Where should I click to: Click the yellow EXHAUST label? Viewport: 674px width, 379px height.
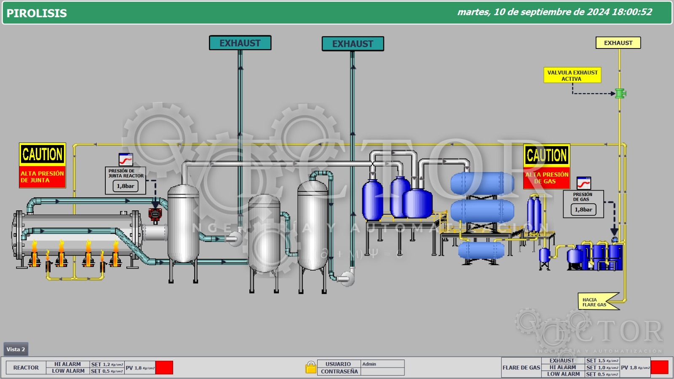(x=618, y=43)
